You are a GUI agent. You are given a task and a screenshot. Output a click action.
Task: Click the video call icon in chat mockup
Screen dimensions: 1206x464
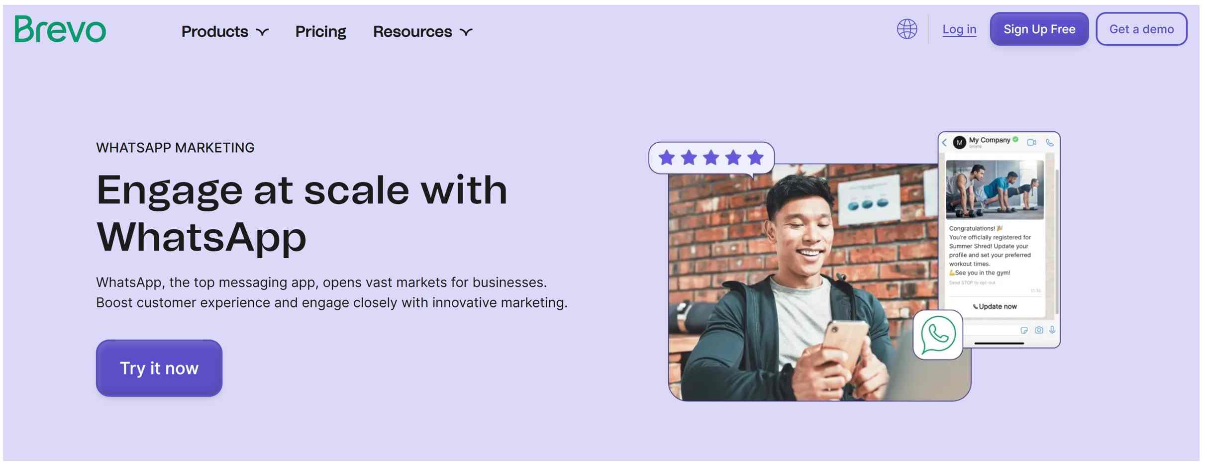[x=1031, y=143]
